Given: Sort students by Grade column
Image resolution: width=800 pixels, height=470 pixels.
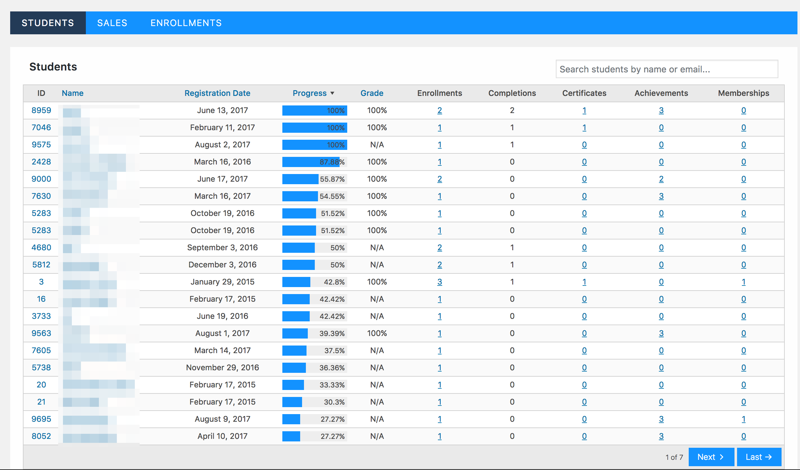Looking at the screenshot, I should click(x=372, y=93).
